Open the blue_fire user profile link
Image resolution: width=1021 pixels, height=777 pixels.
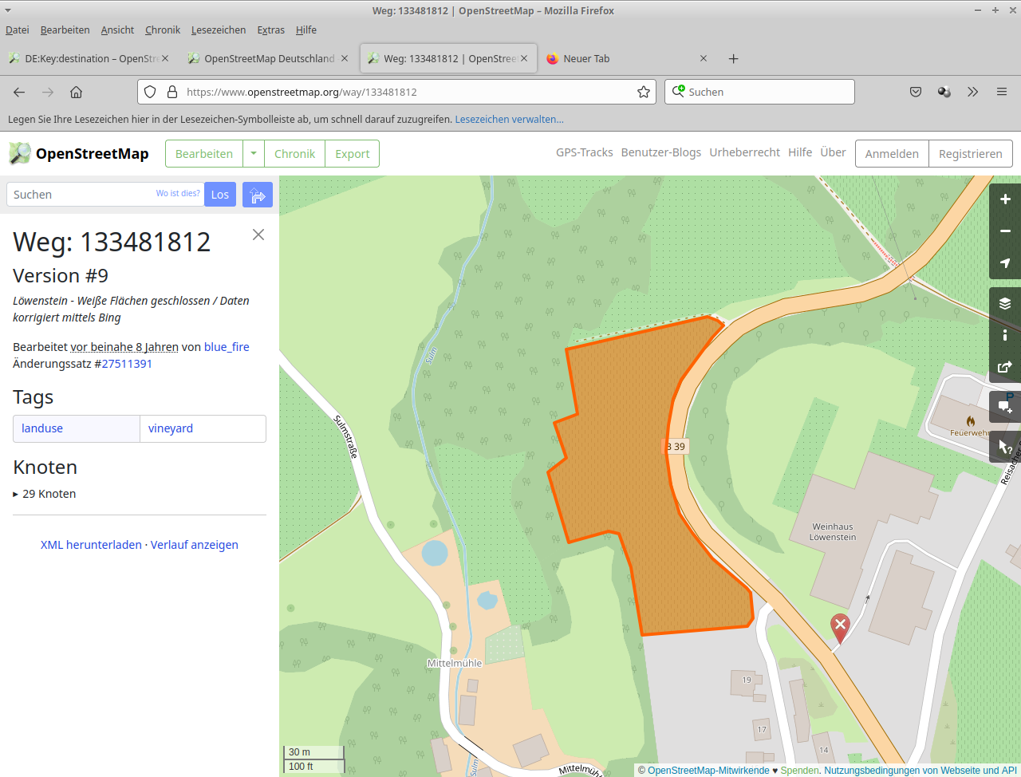[x=227, y=347]
